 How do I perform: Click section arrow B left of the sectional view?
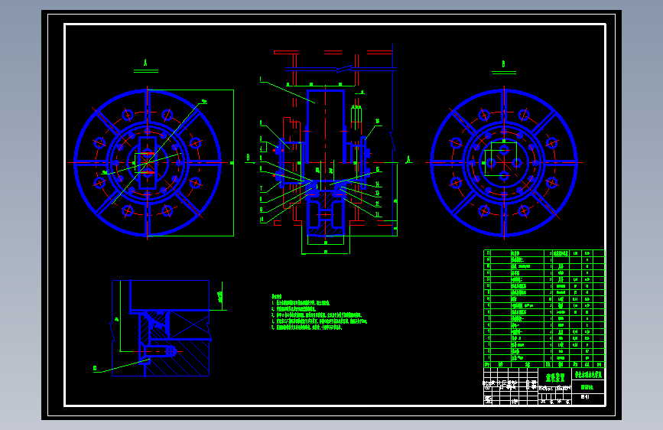[249, 158]
